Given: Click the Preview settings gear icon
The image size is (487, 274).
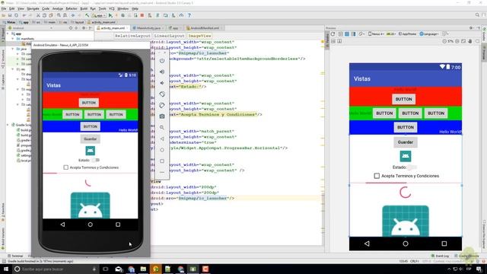Looking at the screenshot, I should [471, 28].
